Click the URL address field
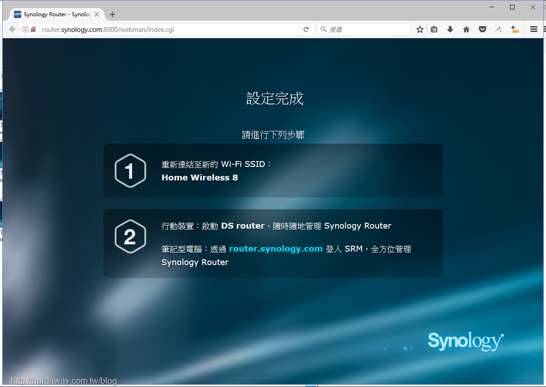This screenshot has height=387, width=546. (169, 29)
